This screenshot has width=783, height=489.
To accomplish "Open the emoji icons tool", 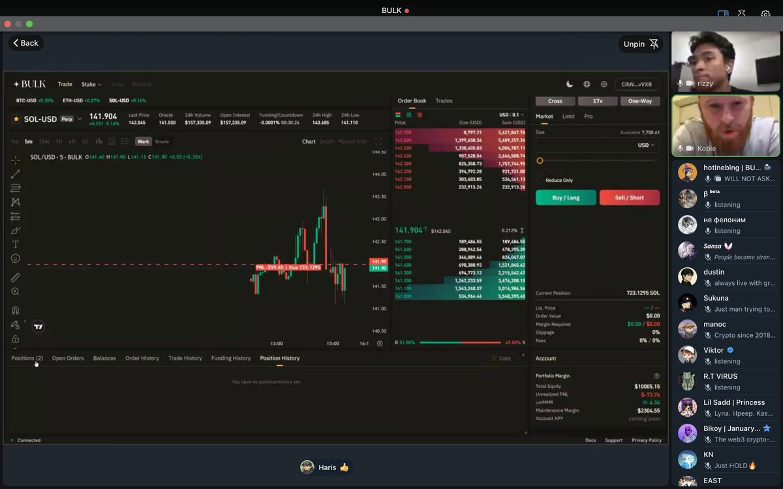I will click(x=16, y=259).
